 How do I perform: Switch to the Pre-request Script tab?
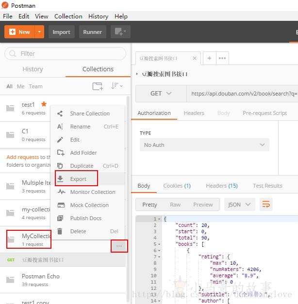[265, 113]
